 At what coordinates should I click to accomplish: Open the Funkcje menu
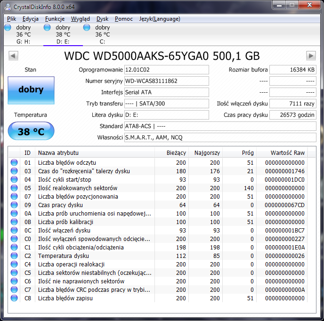pyautogui.click(x=55, y=19)
